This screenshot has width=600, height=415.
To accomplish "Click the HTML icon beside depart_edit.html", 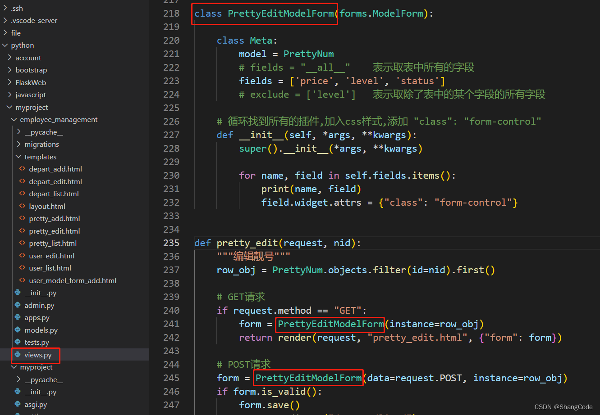I will (x=22, y=181).
